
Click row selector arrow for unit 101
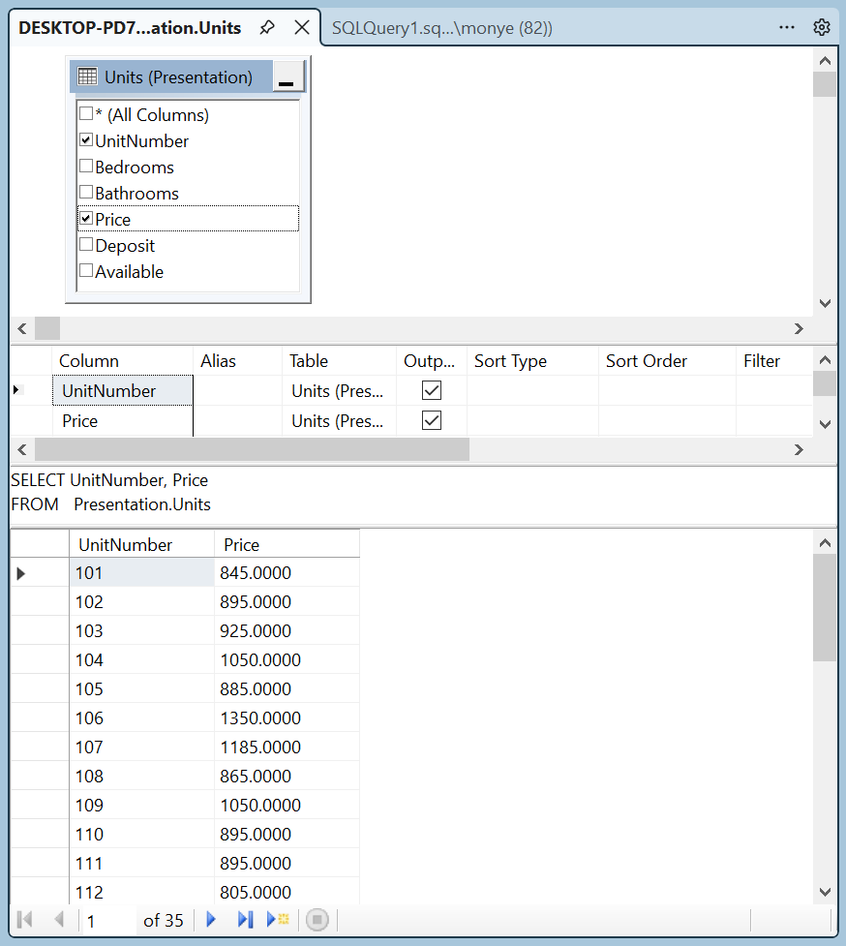(x=20, y=573)
